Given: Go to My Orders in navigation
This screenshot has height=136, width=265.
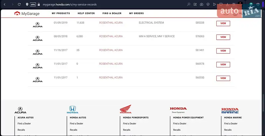Looking at the screenshot, I should tap(136, 13).
